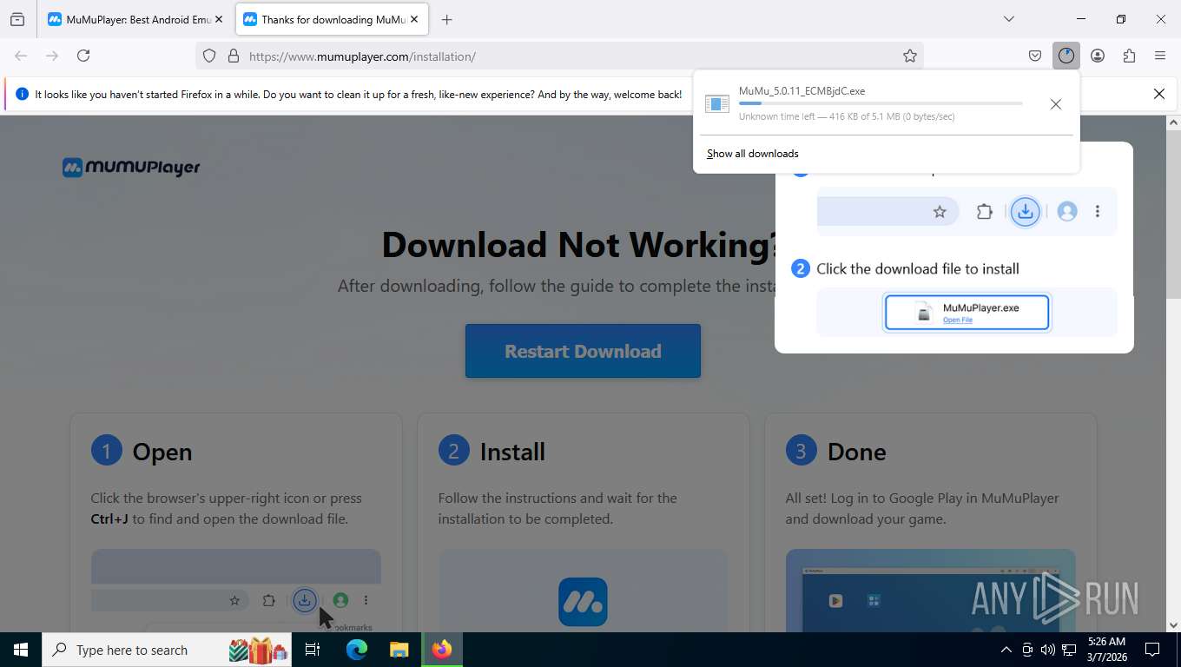The image size is (1181, 667).
Task: Launch Microsoft Edge from taskbar
Action: (356, 650)
